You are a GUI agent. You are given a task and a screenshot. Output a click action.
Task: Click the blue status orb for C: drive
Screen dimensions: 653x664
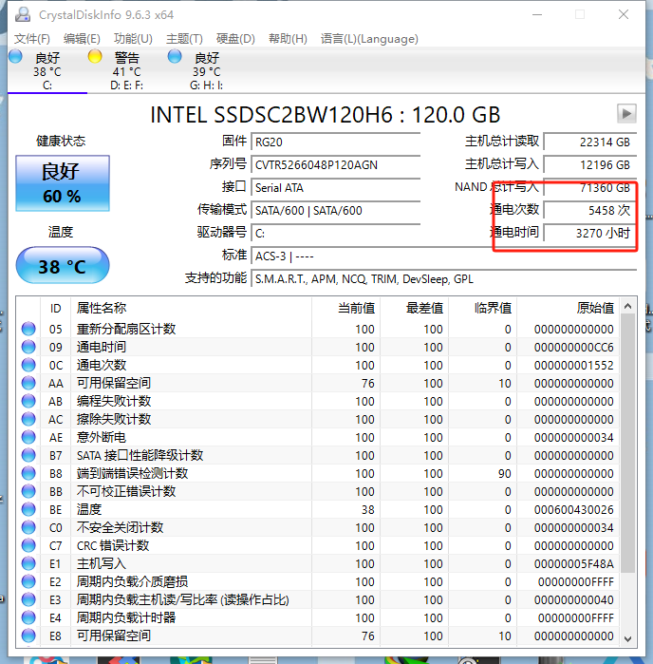[15, 57]
